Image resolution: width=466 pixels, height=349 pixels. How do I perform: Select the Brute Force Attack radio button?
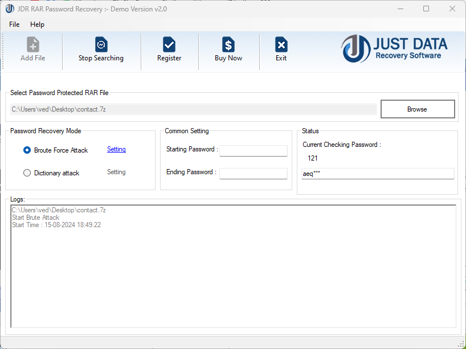27,150
